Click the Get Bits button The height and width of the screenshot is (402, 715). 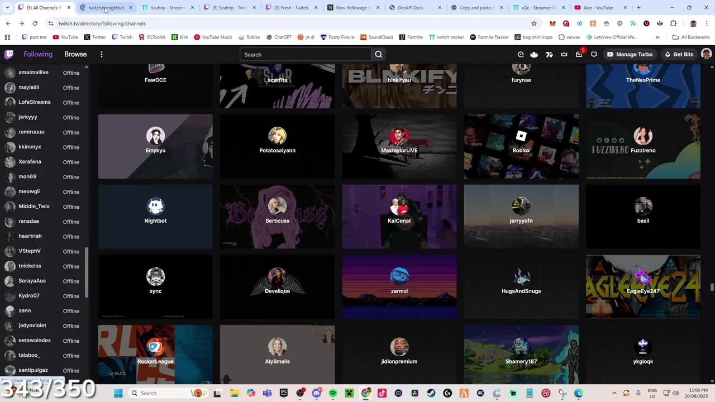click(x=679, y=54)
